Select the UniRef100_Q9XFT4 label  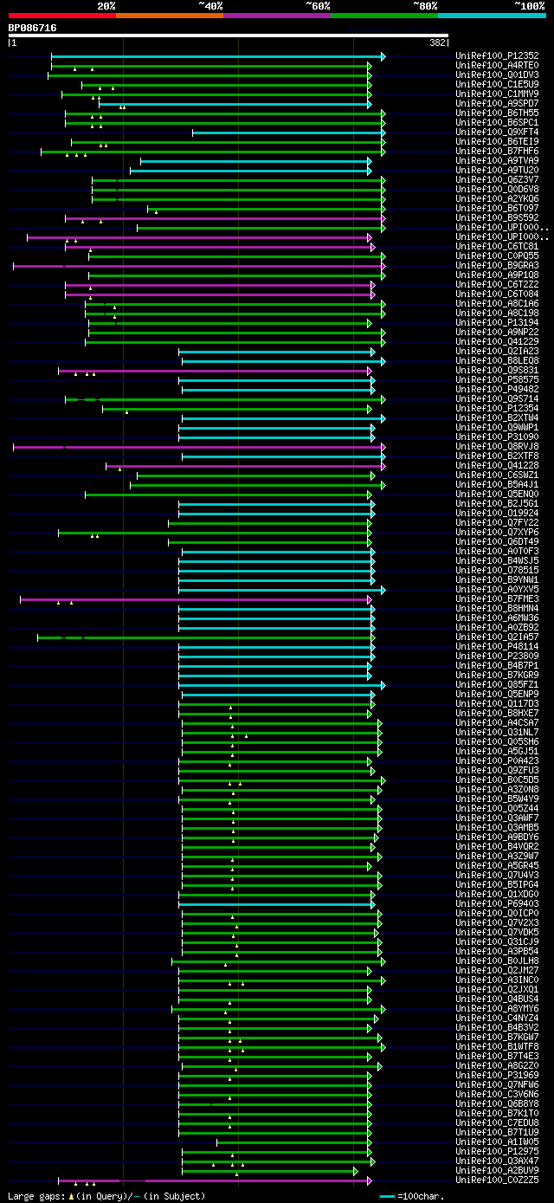(x=497, y=132)
